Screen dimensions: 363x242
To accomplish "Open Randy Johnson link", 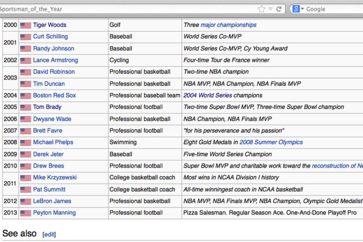I will [54, 48].
